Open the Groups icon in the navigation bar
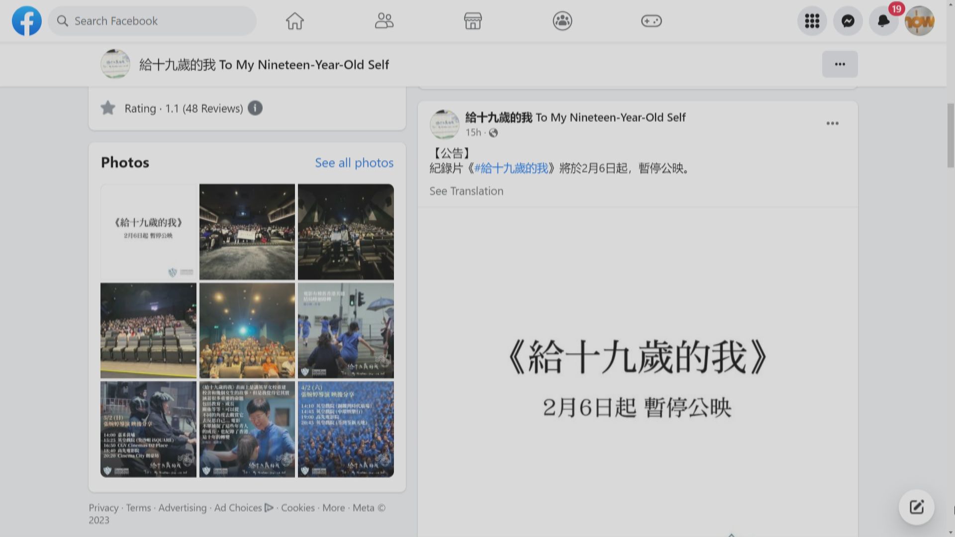The image size is (955, 537). [x=562, y=21]
